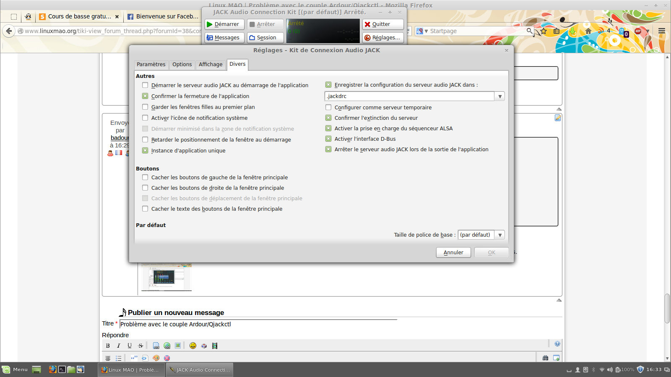Insert a video with the film icon

tap(215, 346)
